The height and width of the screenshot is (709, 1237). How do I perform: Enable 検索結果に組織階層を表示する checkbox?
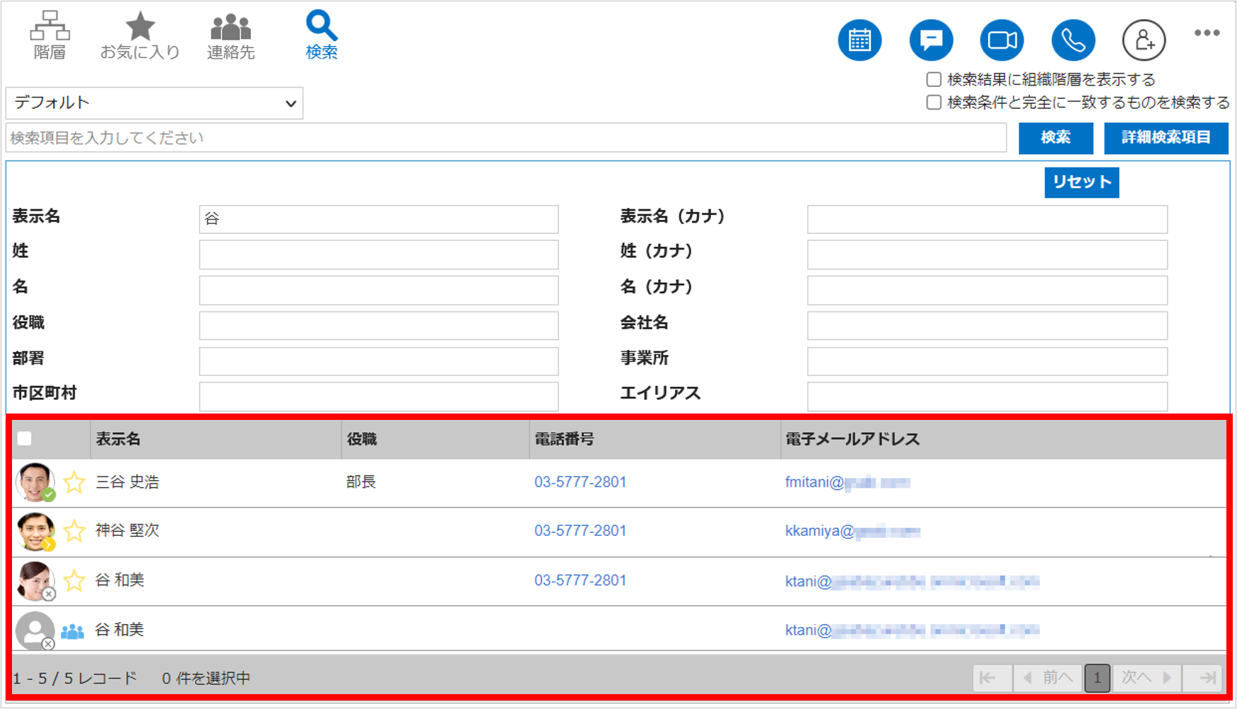[x=934, y=79]
